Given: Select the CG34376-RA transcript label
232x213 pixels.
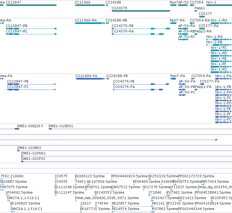Looking at the screenshot, I should (x=123, y=31).
